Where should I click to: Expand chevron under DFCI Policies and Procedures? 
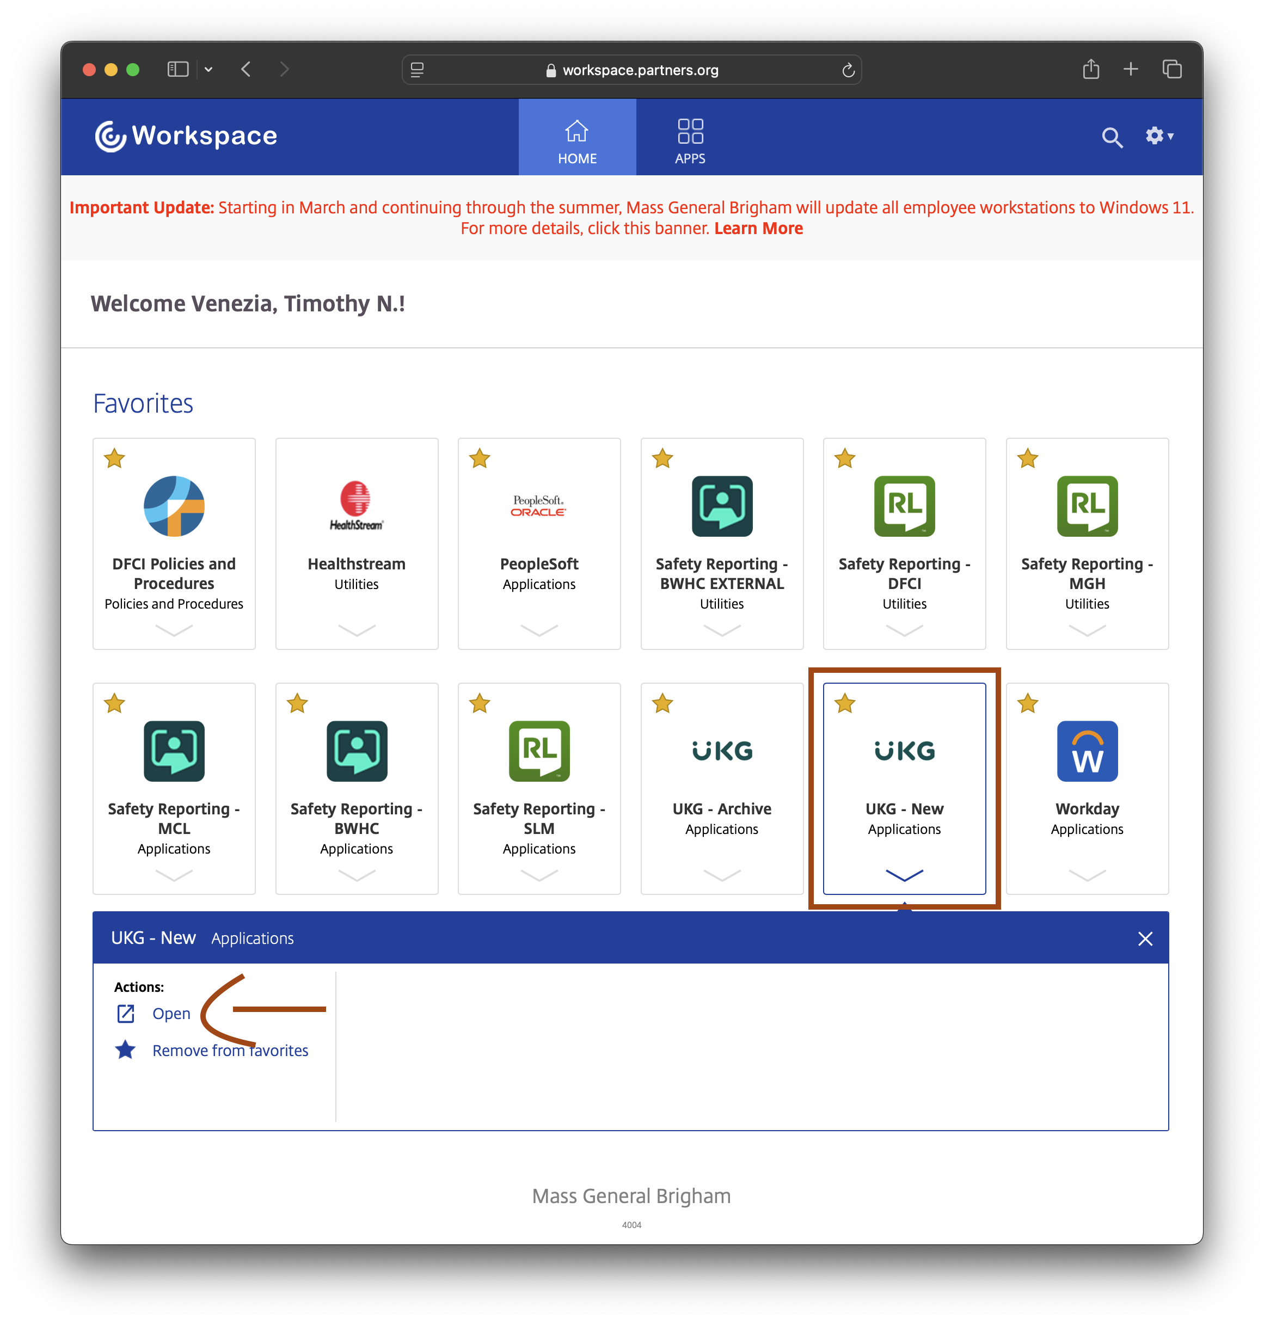(174, 630)
